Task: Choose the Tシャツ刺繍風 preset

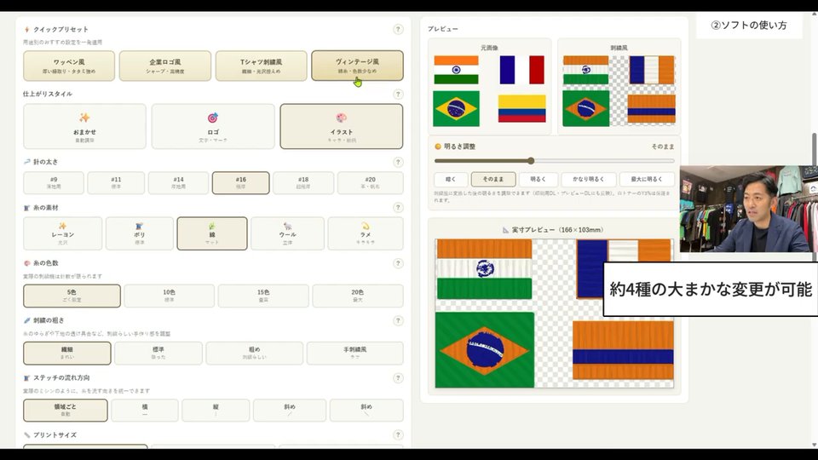Action: pos(261,66)
